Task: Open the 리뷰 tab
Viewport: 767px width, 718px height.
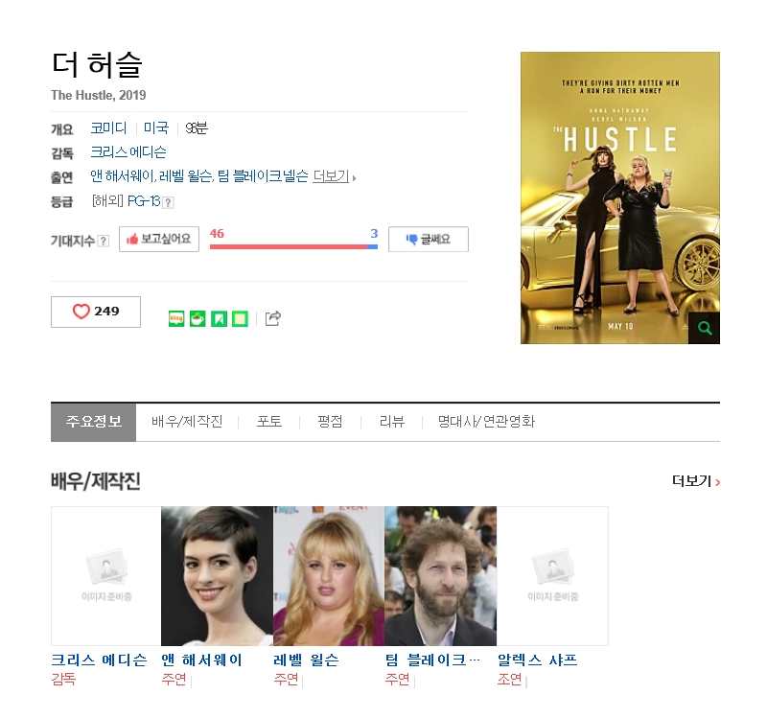Action: coord(392,422)
